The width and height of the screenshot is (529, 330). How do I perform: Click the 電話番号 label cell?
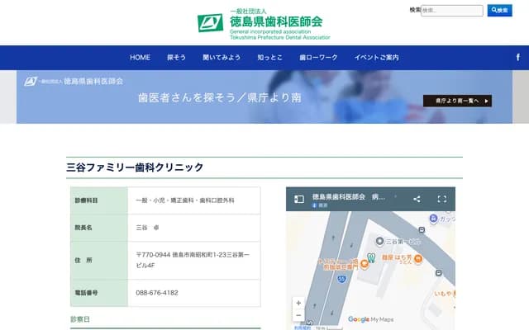[x=99, y=293]
